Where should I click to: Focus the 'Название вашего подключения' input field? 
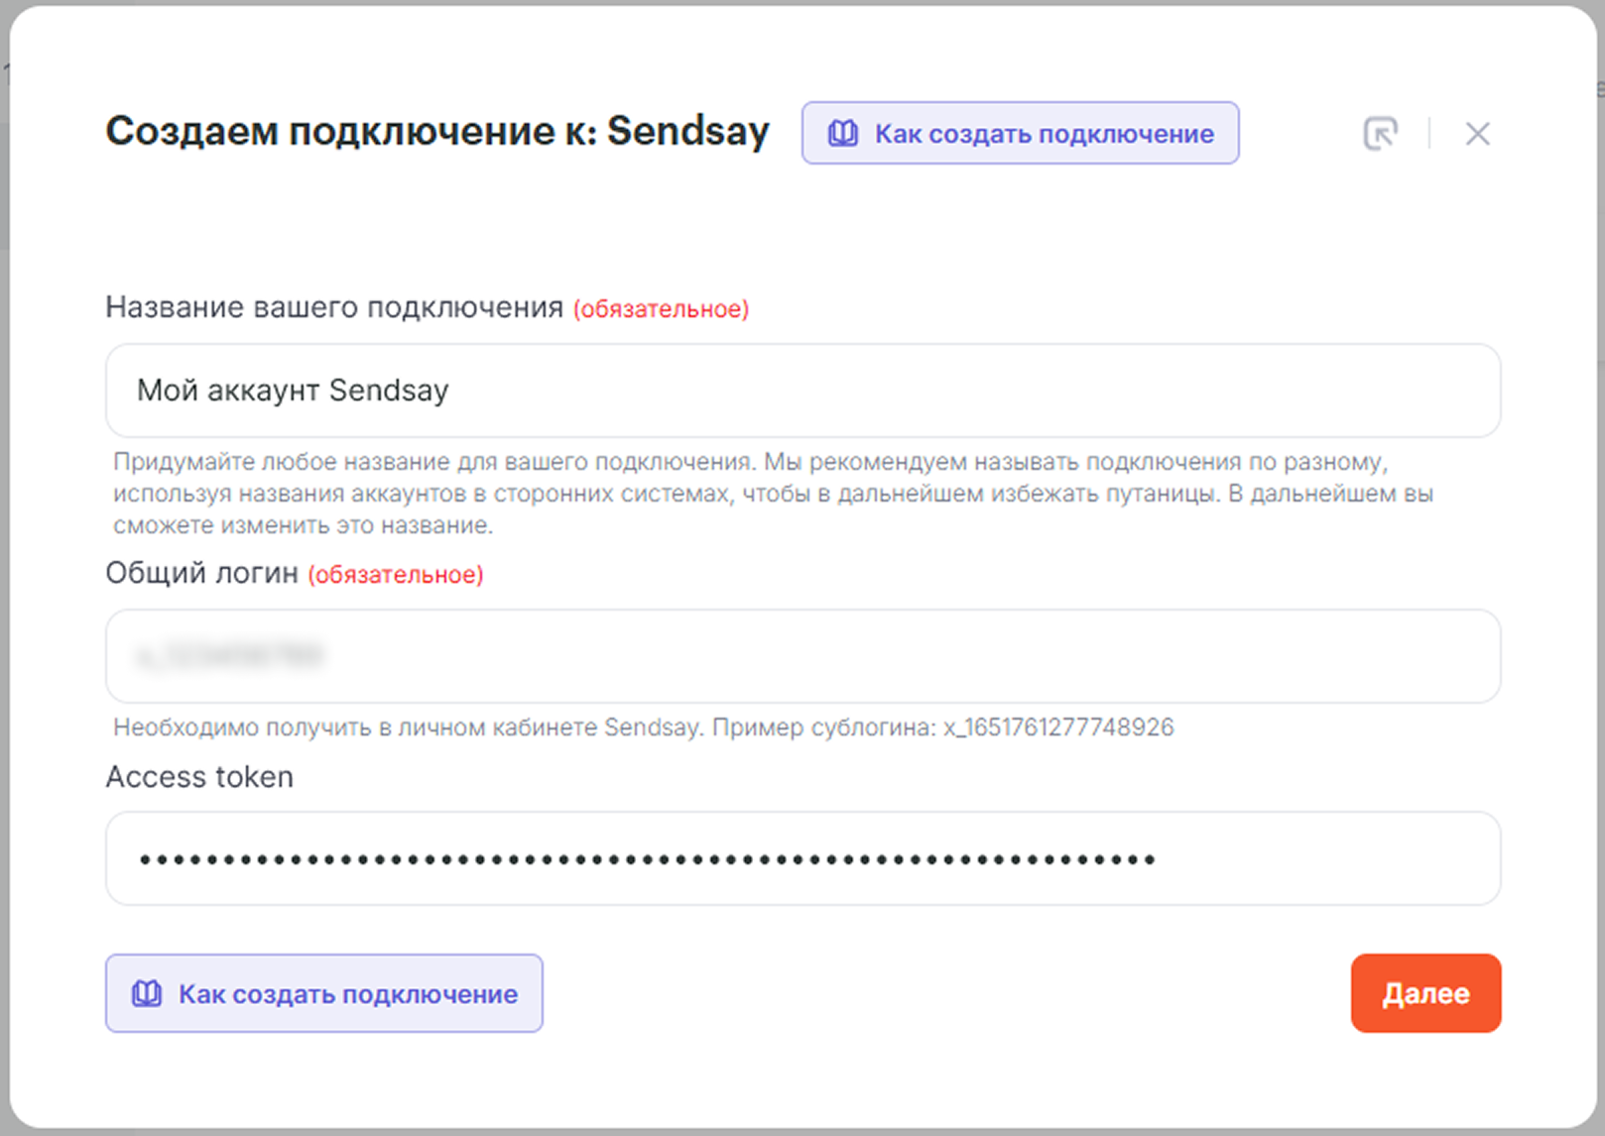[802, 391]
